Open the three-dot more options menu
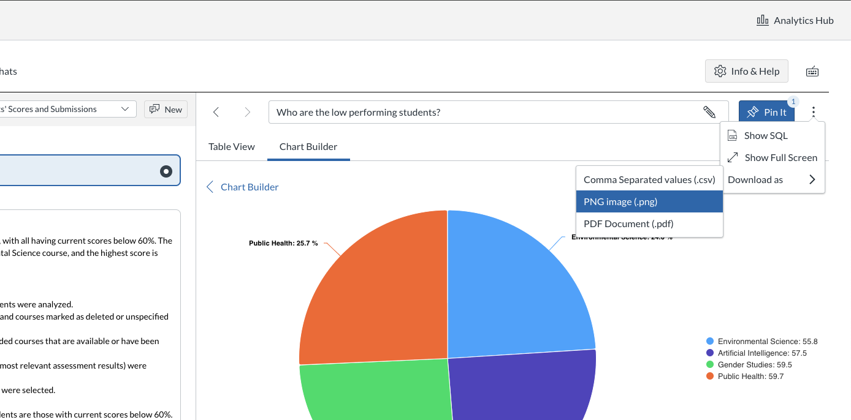 (x=814, y=112)
